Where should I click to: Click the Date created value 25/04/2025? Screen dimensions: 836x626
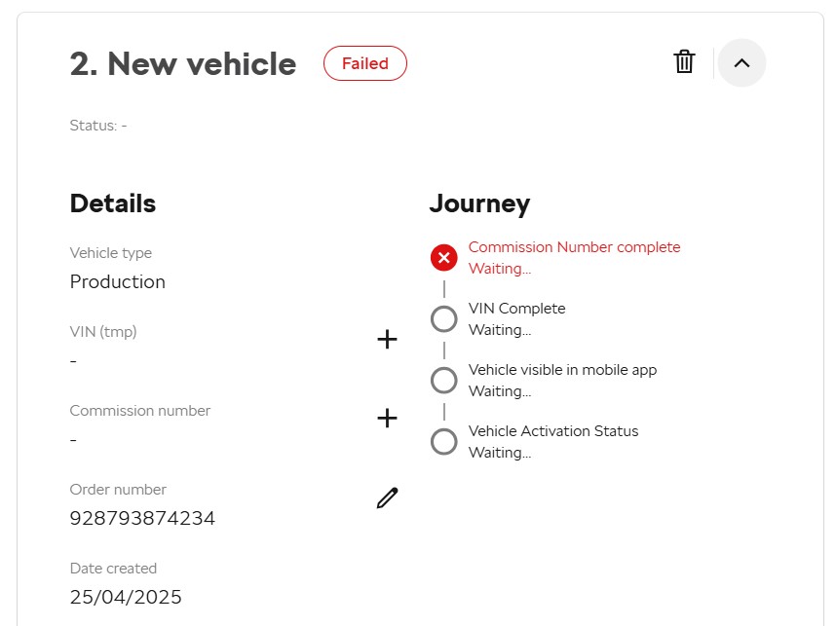pyautogui.click(x=126, y=597)
